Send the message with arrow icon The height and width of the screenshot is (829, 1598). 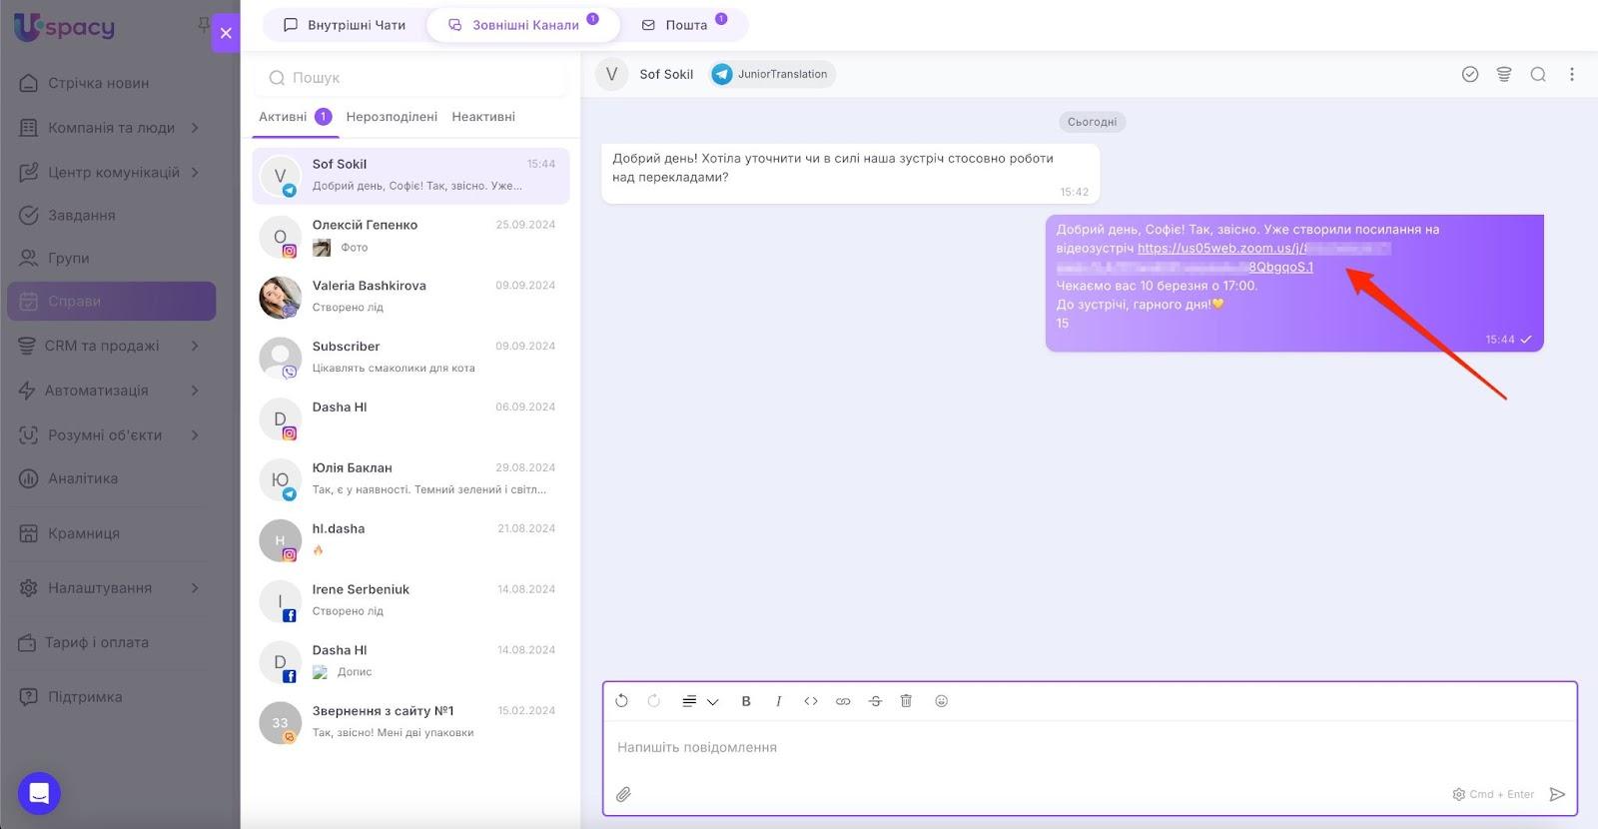(1557, 795)
